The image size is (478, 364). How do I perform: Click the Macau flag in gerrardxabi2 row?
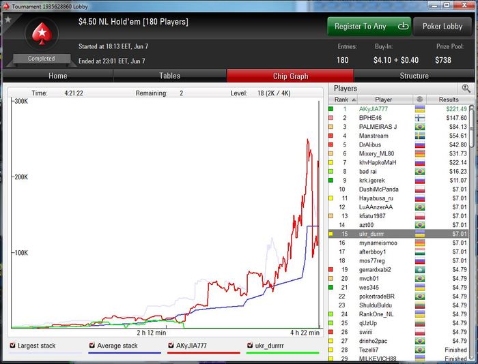tap(420, 269)
